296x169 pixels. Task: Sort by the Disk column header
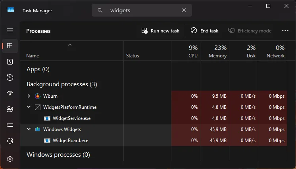(244, 51)
